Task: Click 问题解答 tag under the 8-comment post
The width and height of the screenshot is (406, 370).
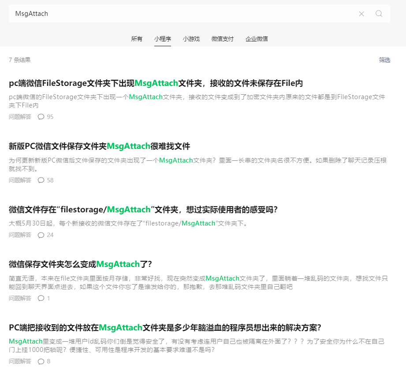Action: click(x=20, y=361)
